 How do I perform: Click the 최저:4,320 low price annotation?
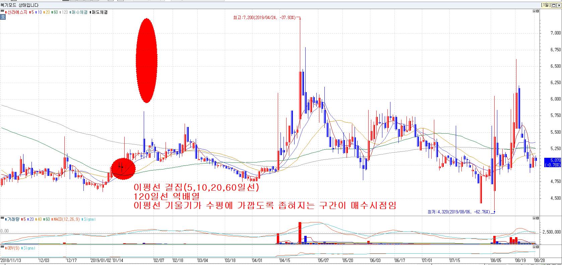point(459,212)
